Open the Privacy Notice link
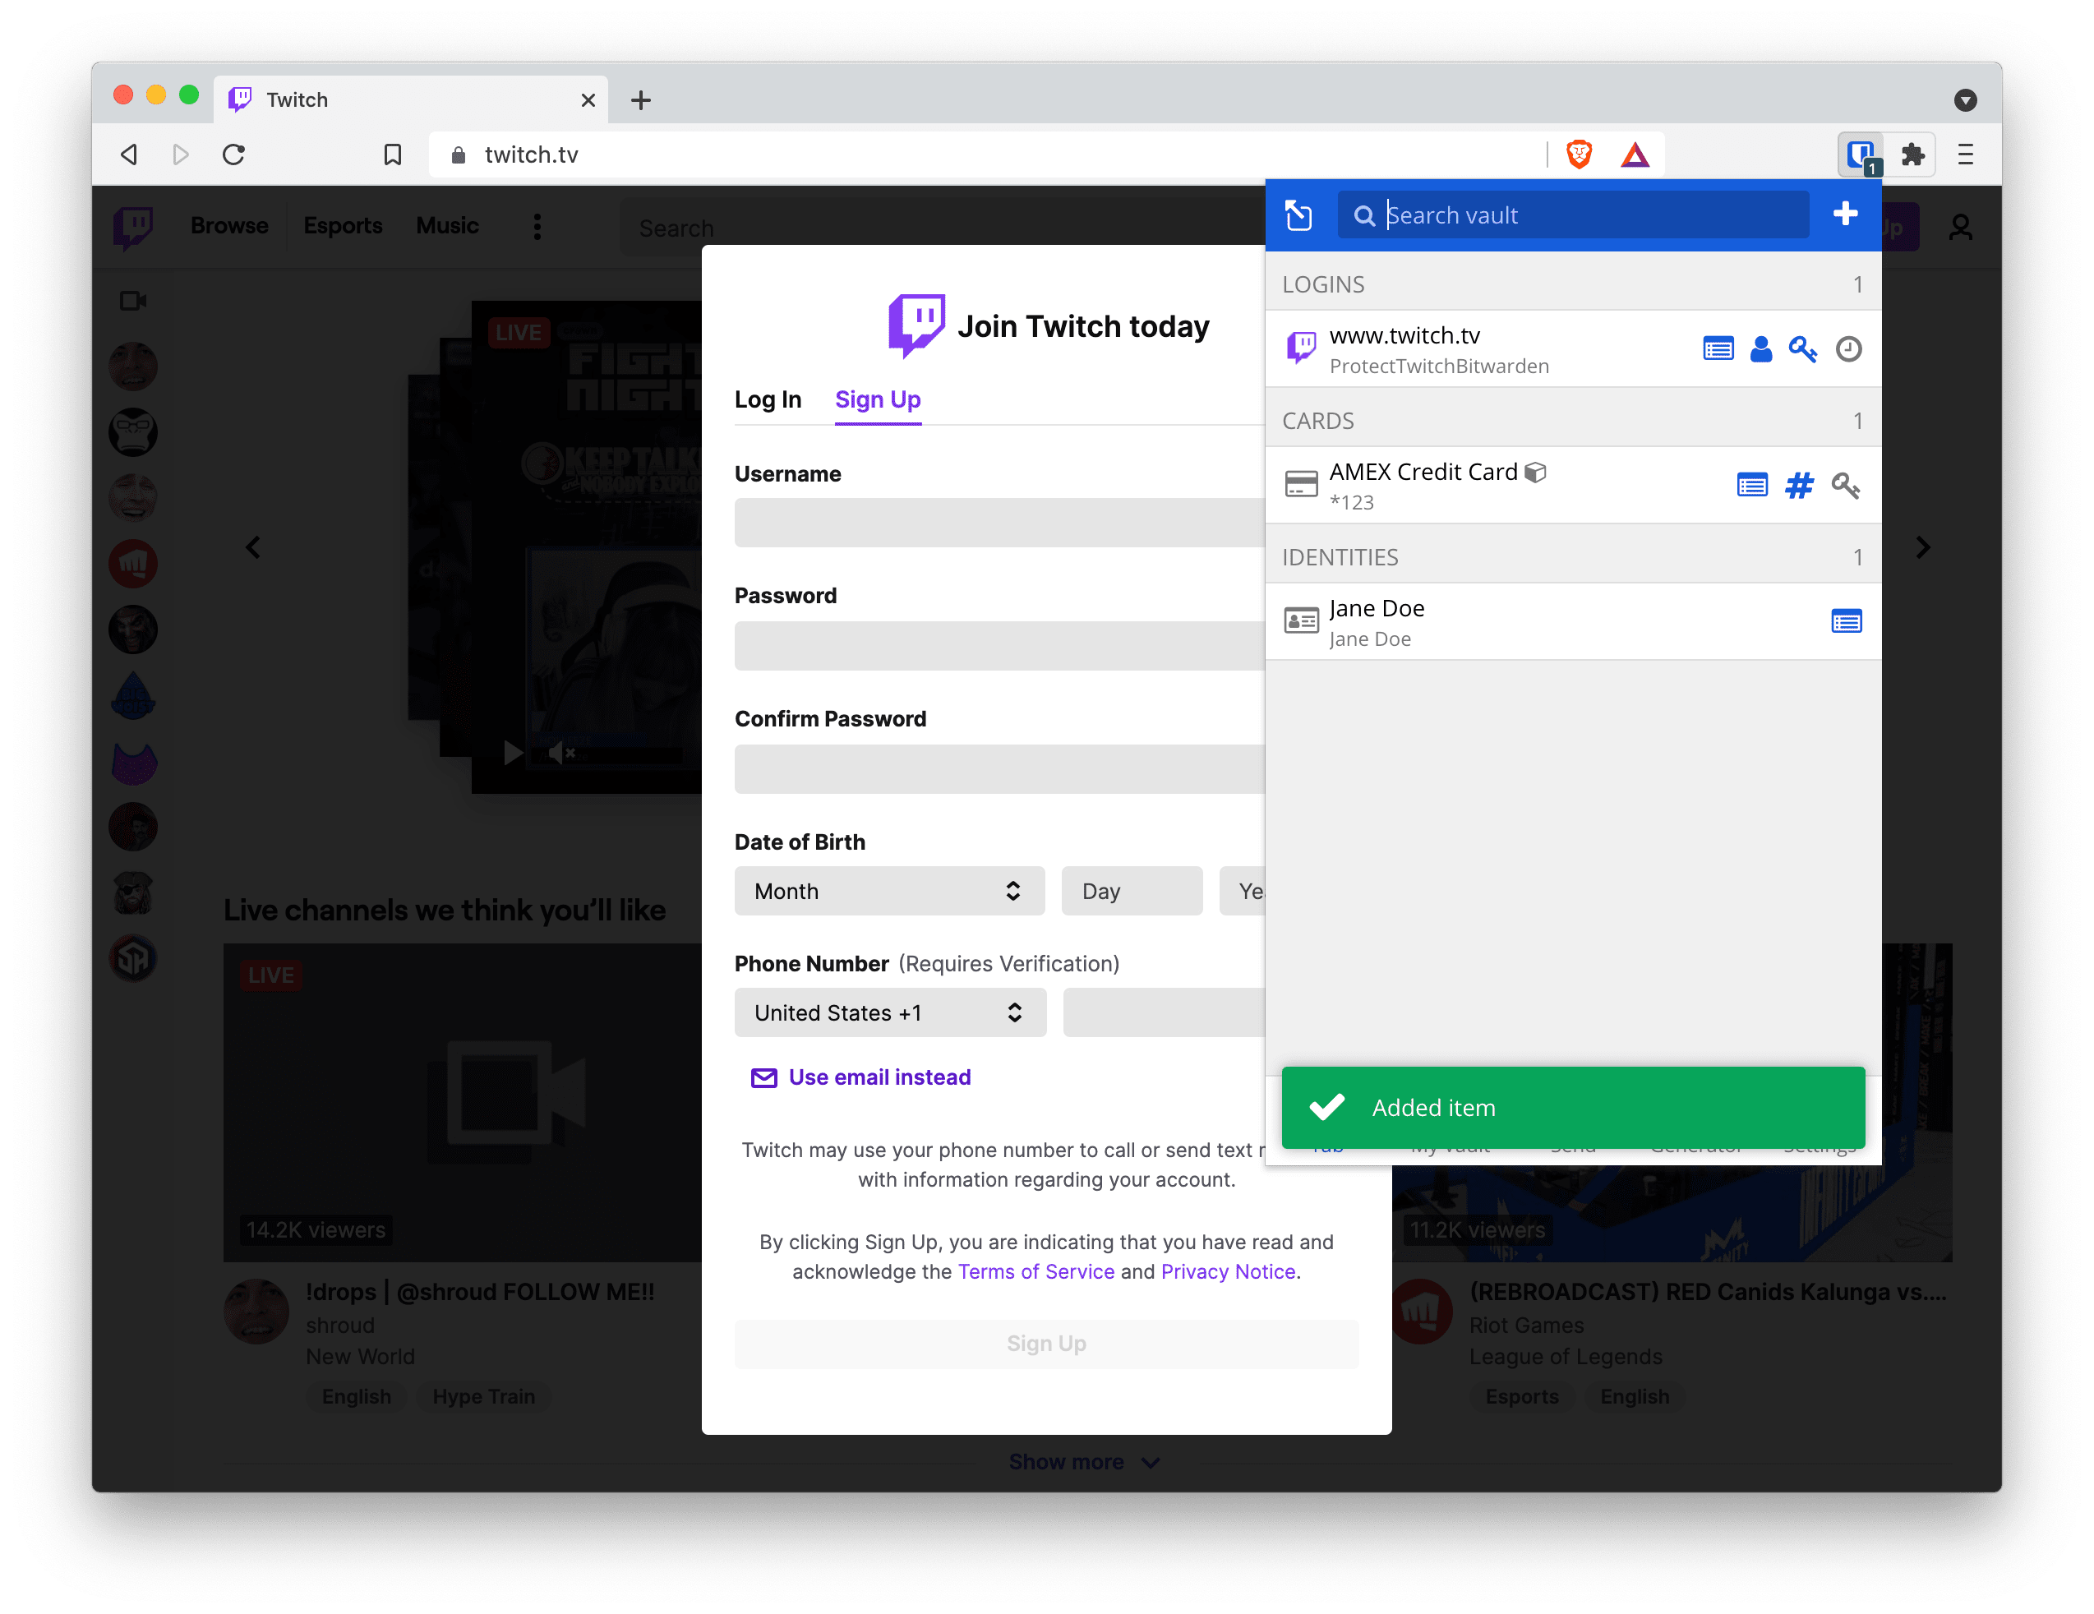Screen dimensions: 2094x1614 tap(1227, 1271)
